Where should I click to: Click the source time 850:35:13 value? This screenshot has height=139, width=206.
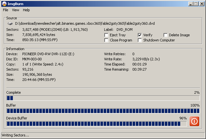40,40
